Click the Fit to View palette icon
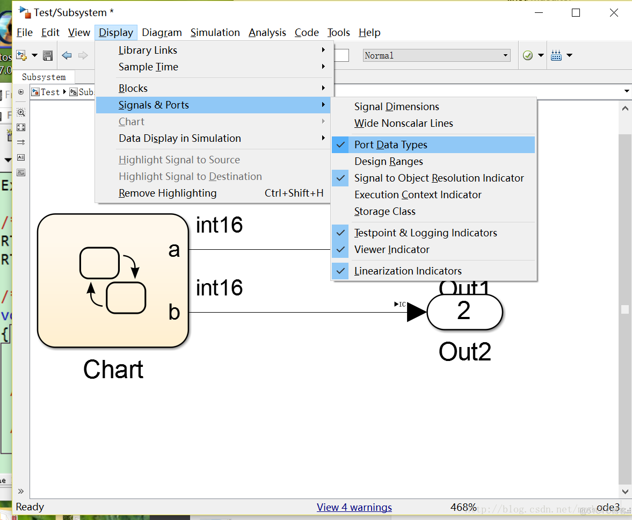The image size is (632, 520). [x=21, y=127]
